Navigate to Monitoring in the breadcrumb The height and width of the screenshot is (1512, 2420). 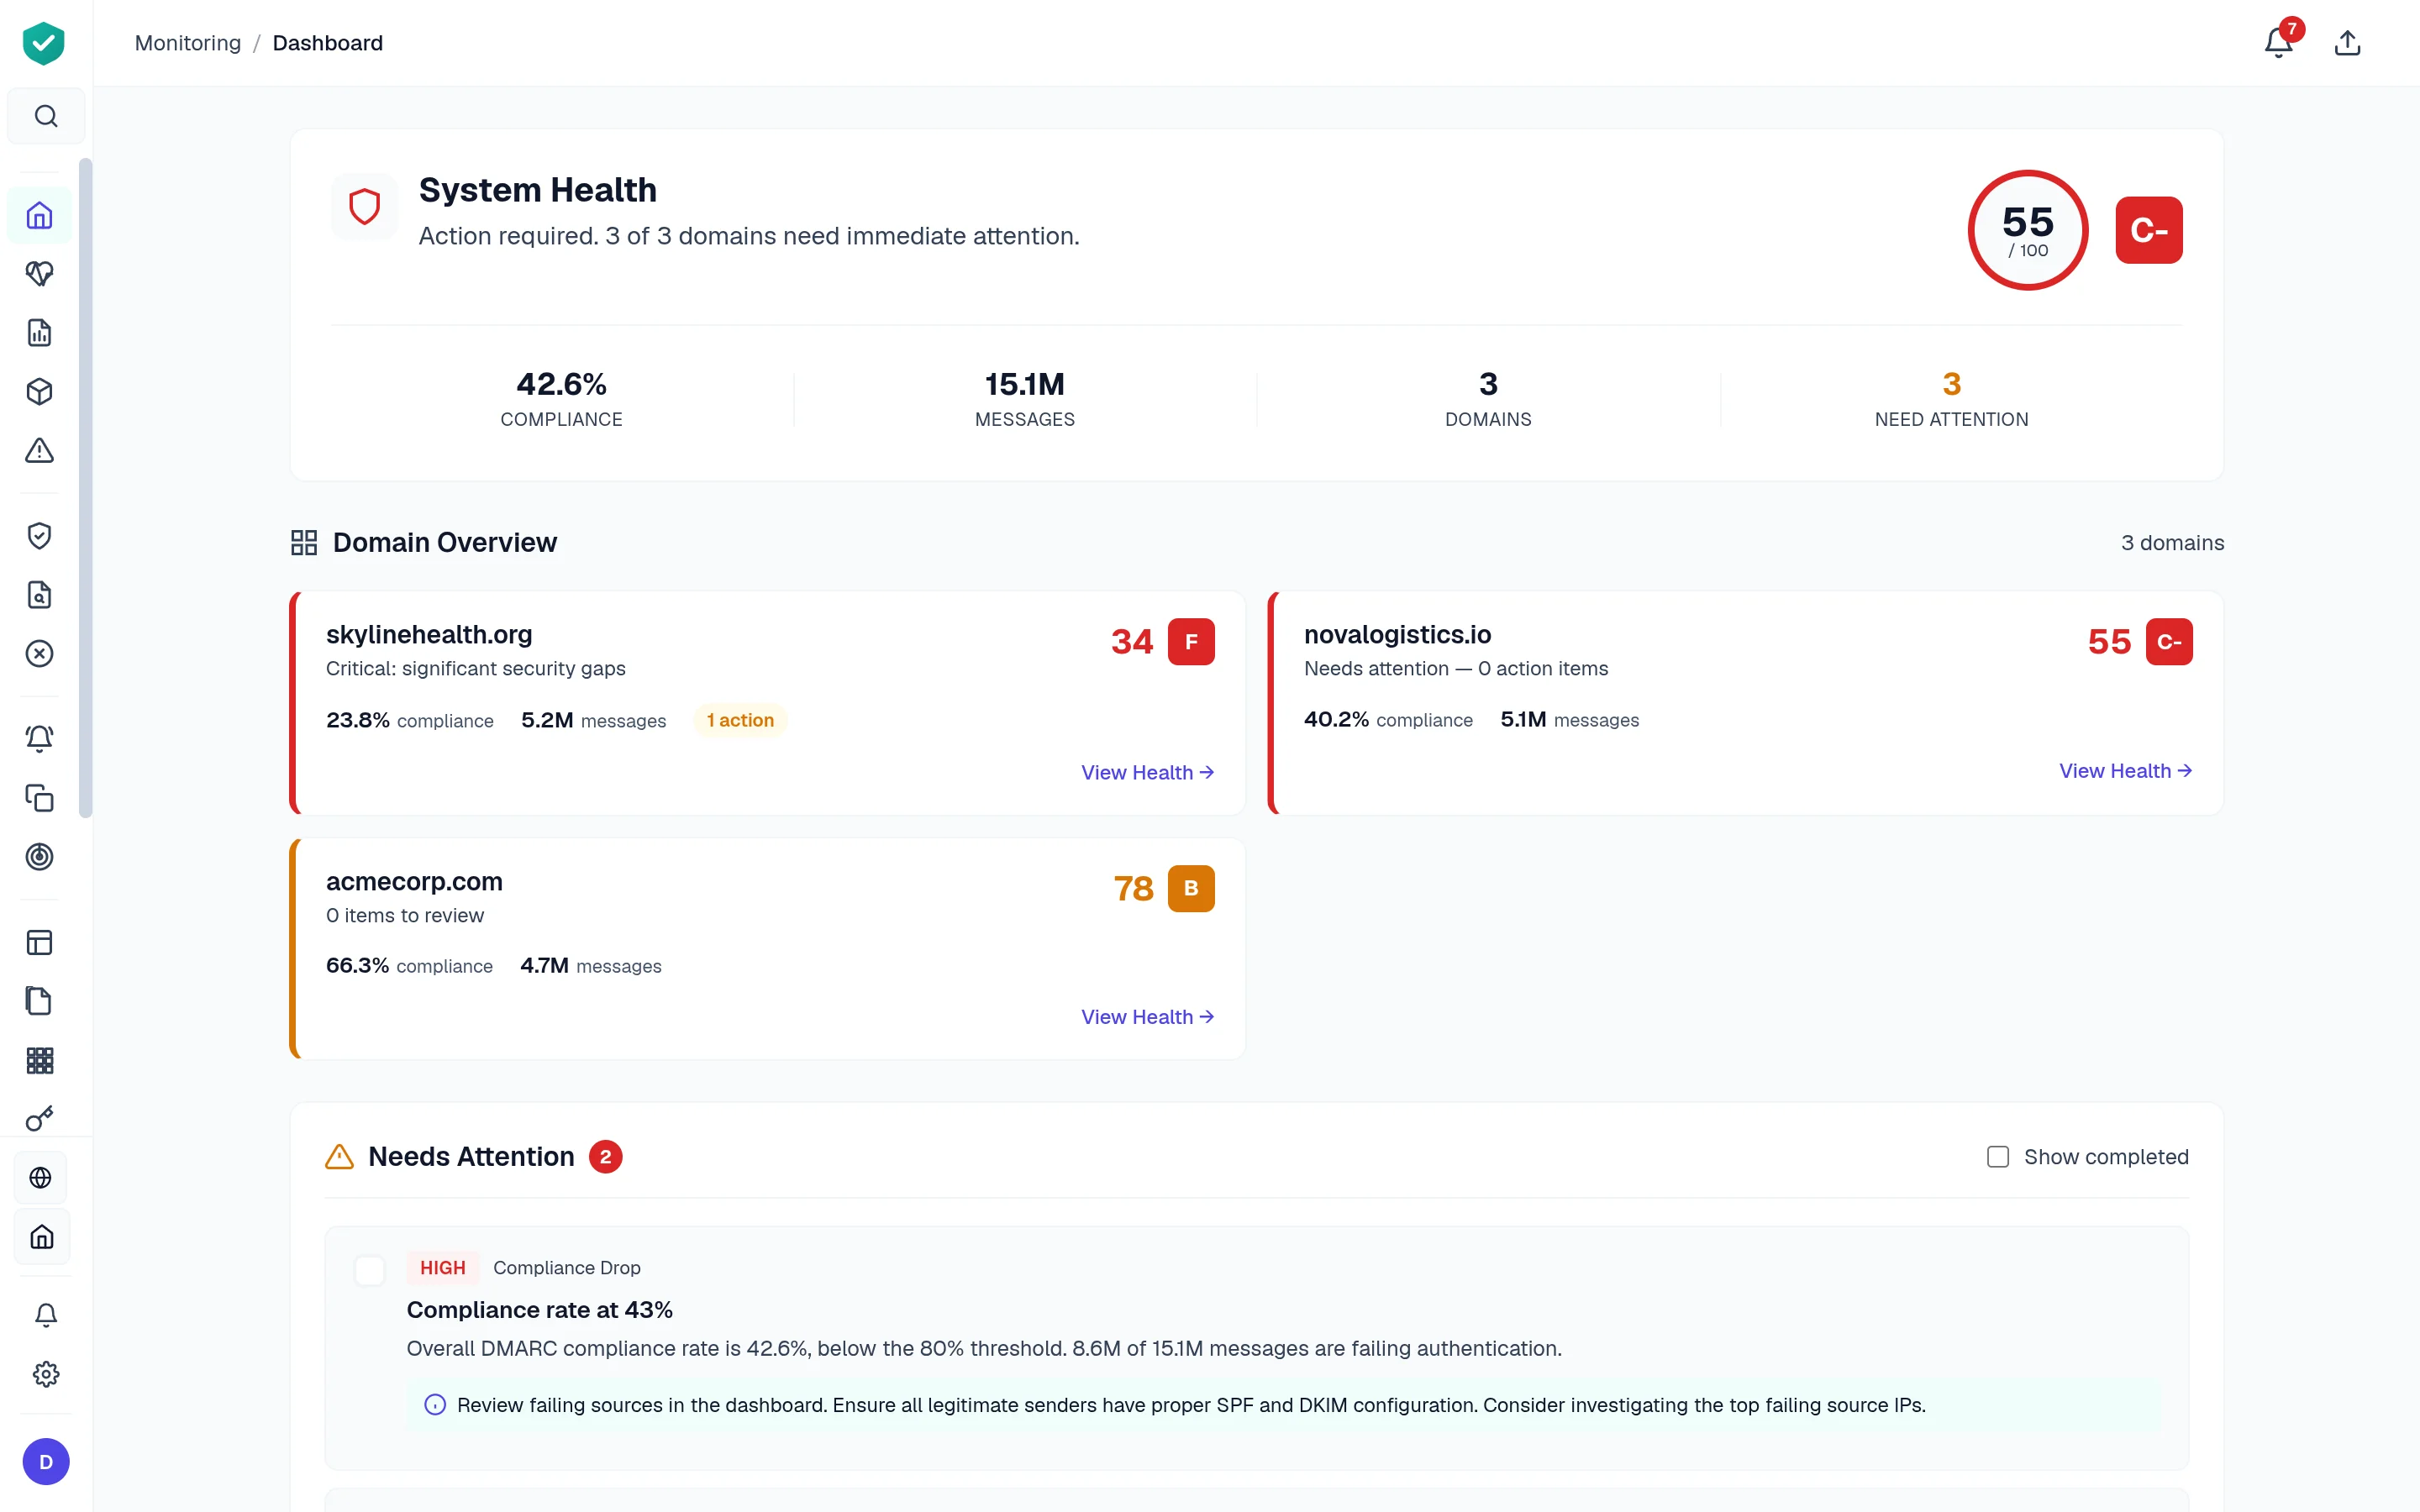(x=188, y=43)
